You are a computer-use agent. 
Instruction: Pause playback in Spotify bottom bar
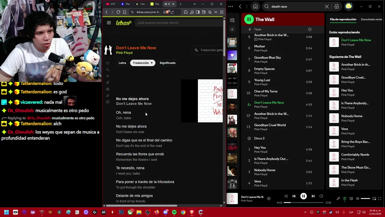pos(303,196)
